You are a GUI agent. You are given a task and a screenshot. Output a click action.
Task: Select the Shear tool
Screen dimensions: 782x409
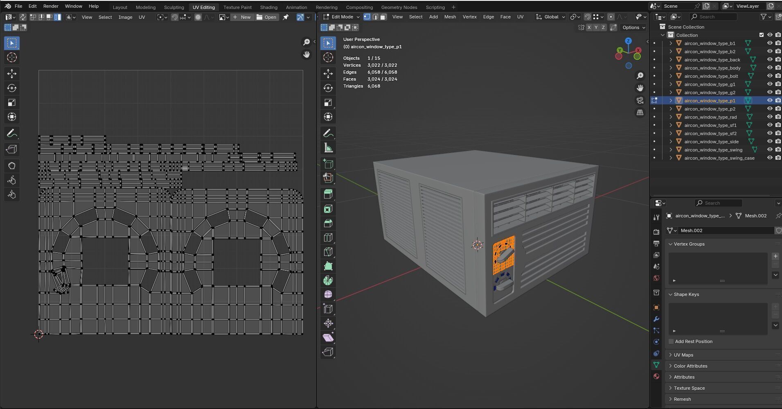[328, 338]
